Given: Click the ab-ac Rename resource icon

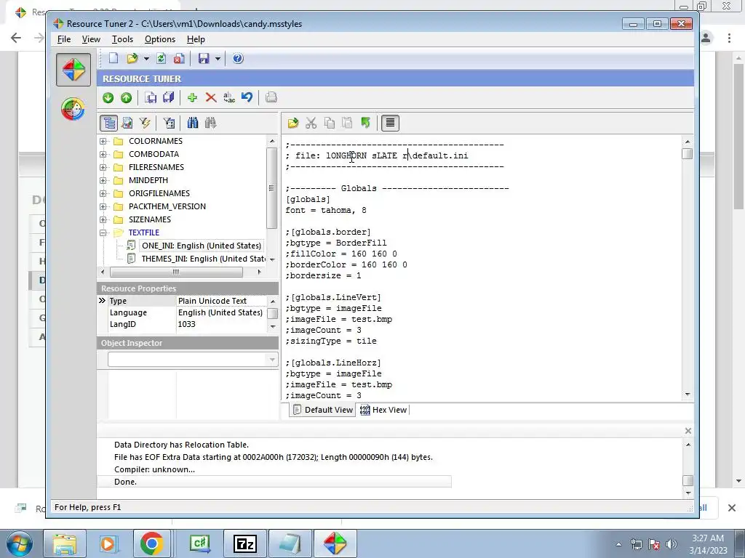Looking at the screenshot, I should point(229,98).
